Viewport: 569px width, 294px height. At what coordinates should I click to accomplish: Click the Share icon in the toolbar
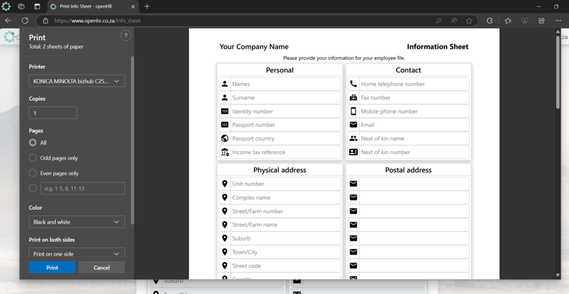[x=541, y=21]
